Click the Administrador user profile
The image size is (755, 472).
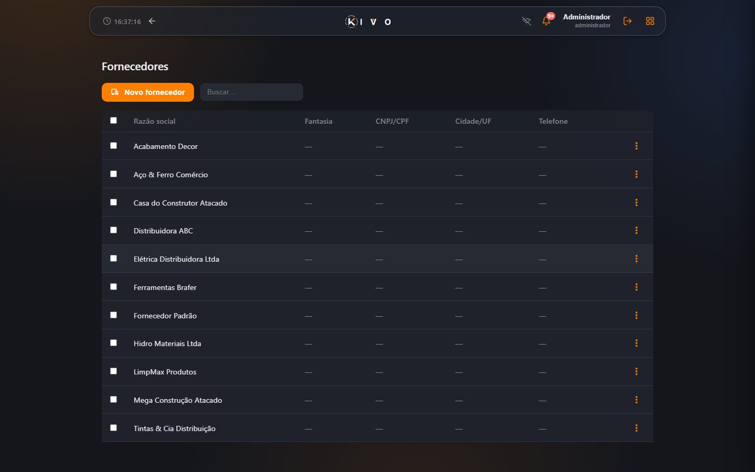586,21
